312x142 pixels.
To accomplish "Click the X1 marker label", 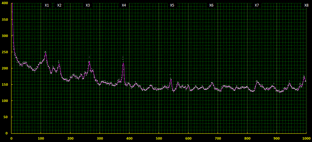I will click(47, 6).
